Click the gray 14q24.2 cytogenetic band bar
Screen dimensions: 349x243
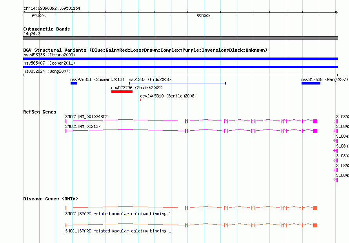tap(180, 38)
